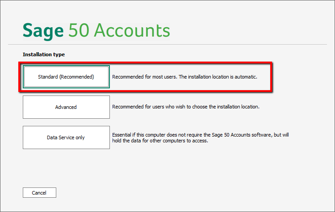Click the 'Installation type' heading

pyautogui.click(x=44, y=54)
